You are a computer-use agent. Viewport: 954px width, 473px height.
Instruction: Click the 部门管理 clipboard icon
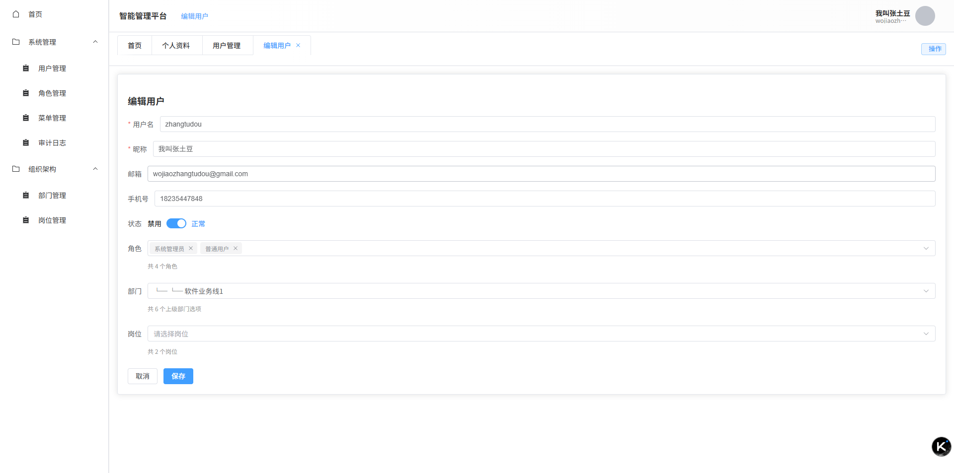coord(26,195)
